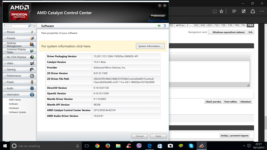Show hidden tray icons chevron
This screenshot has height=150, width=267.
point(244,146)
